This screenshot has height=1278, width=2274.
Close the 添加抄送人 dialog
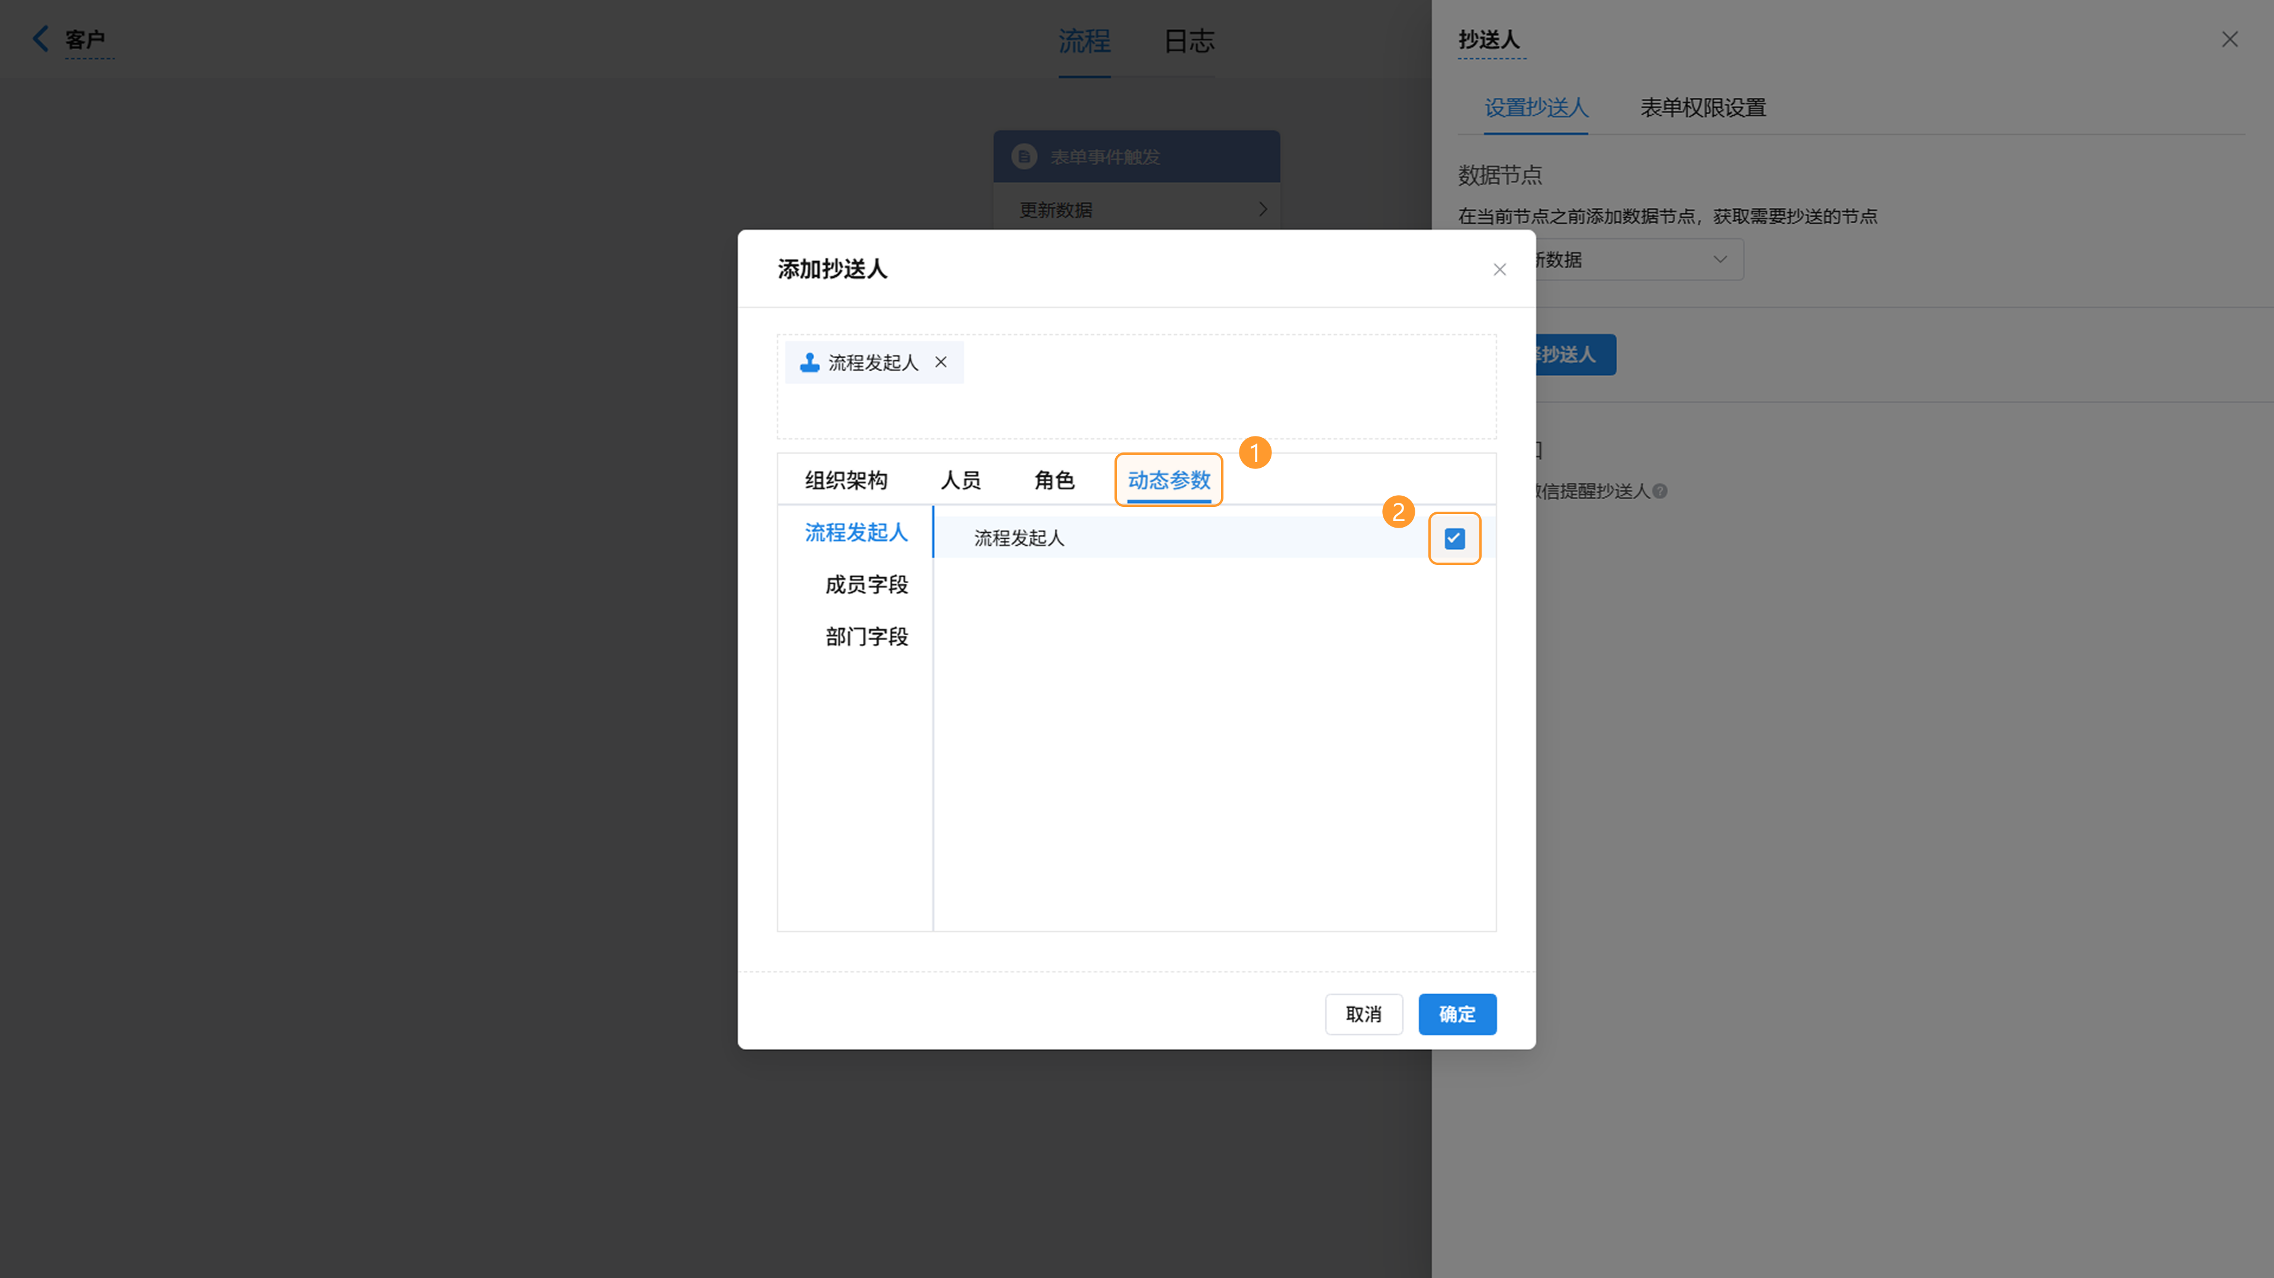1499,269
